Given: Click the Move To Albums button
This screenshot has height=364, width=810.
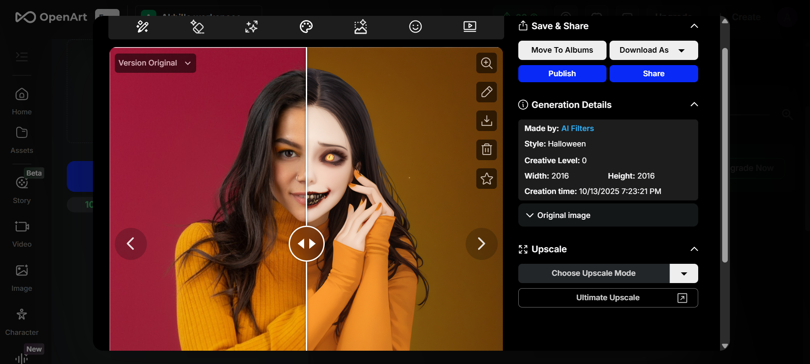Looking at the screenshot, I should 562,51.
